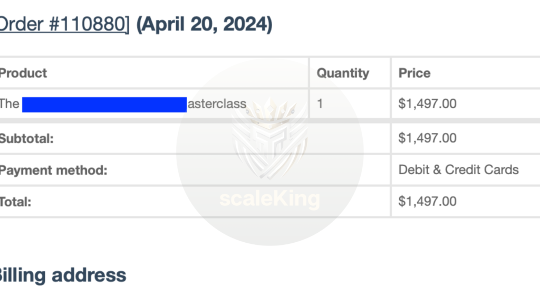Click the scaleKing watermark text
The height and width of the screenshot is (304, 540).
270,199
